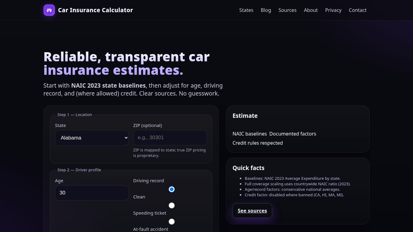Click the 'NAIC baselines' text
Viewport: 413px width, 232px height.
coord(250,134)
